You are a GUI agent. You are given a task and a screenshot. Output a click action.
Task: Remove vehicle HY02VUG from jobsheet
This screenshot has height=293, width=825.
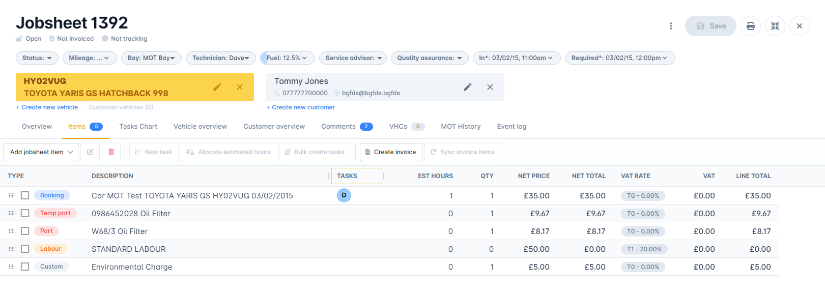(239, 87)
